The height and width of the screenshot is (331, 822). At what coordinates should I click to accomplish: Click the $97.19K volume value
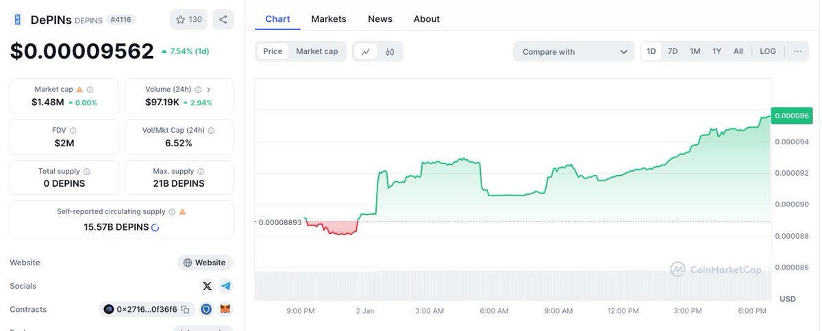pyautogui.click(x=162, y=103)
